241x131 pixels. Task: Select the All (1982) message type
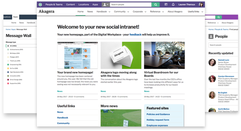coord(21,46)
